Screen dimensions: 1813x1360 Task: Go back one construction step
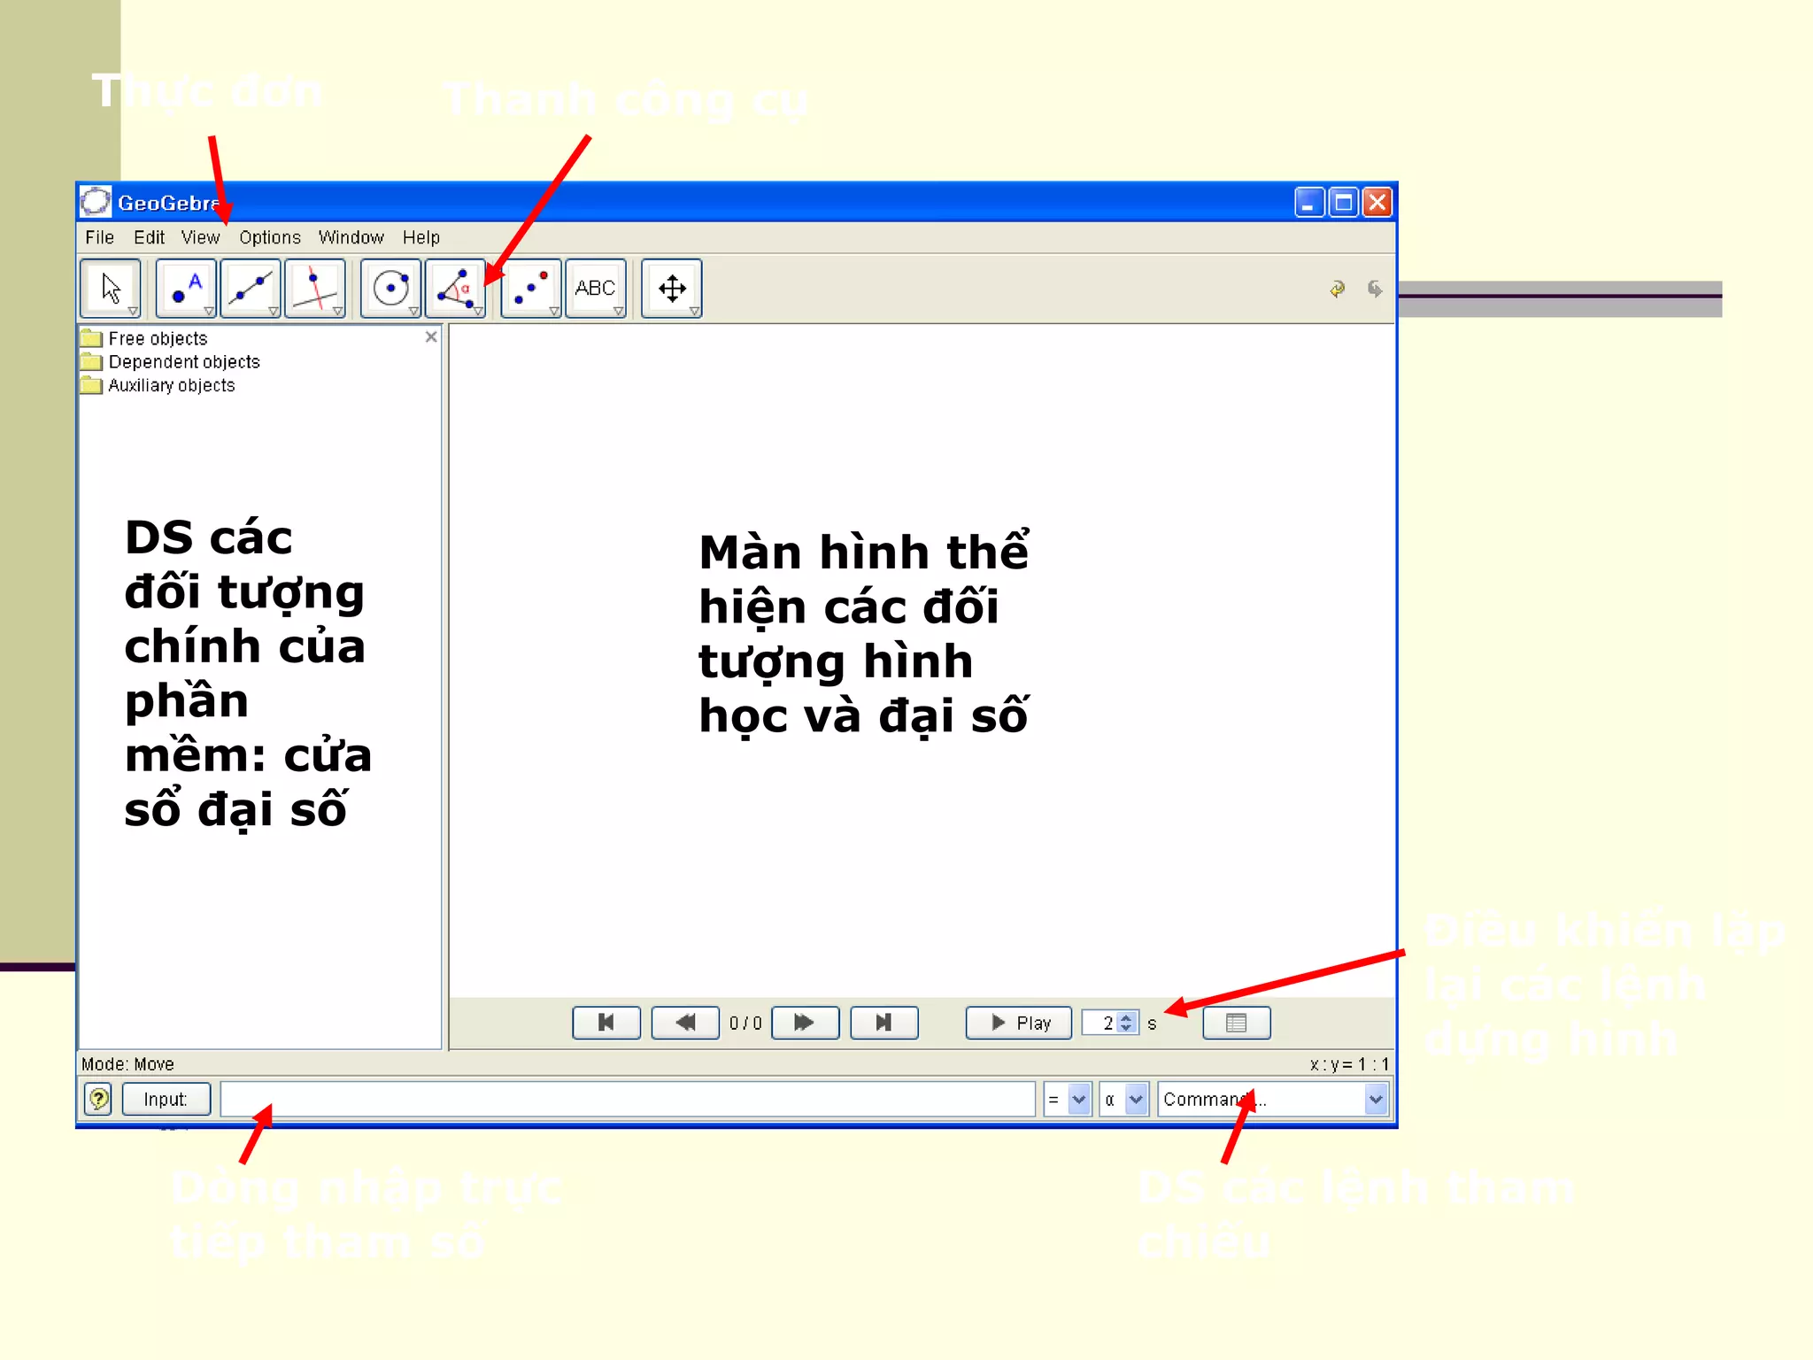click(685, 1023)
